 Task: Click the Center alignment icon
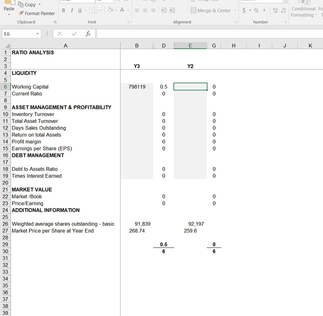click(144, 10)
